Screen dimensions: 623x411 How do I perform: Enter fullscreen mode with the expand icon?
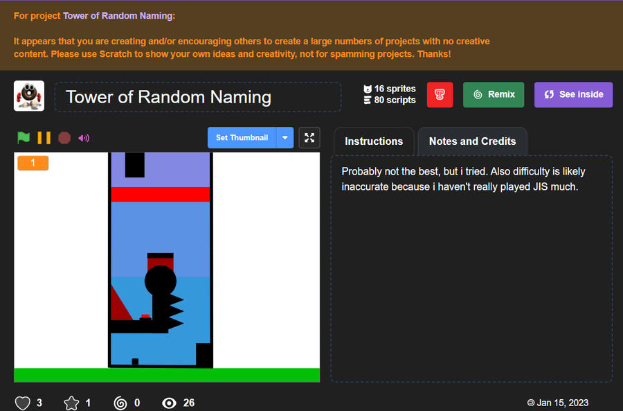tap(309, 138)
